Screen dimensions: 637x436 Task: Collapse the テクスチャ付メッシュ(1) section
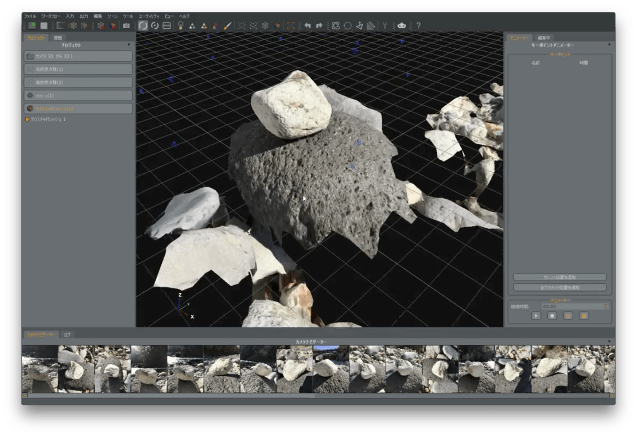pos(78,109)
